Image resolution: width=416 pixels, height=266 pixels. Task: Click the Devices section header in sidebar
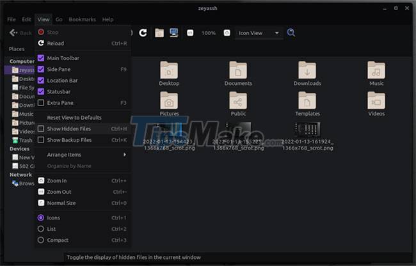[20, 149]
